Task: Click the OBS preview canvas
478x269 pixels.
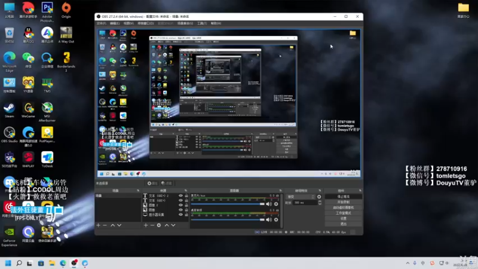Action: pos(229,103)
